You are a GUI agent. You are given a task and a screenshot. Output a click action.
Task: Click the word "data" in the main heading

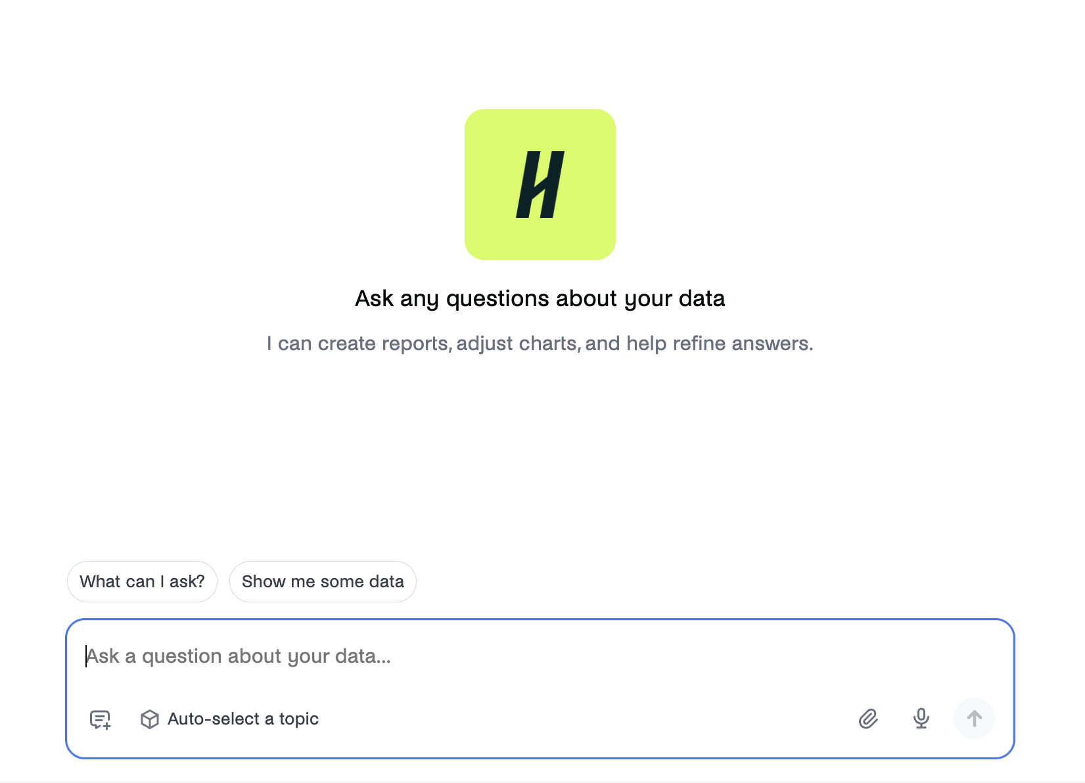702,299
